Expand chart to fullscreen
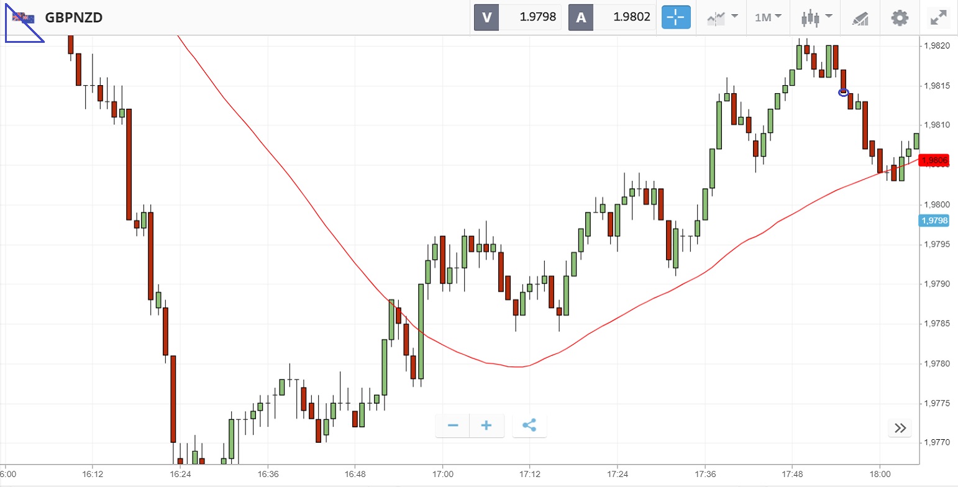 pos(937,17)
